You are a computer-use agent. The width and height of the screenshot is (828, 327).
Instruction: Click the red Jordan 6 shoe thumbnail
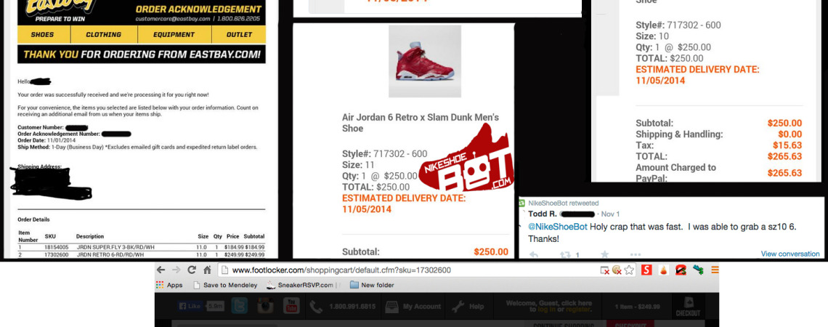point(425,61)
